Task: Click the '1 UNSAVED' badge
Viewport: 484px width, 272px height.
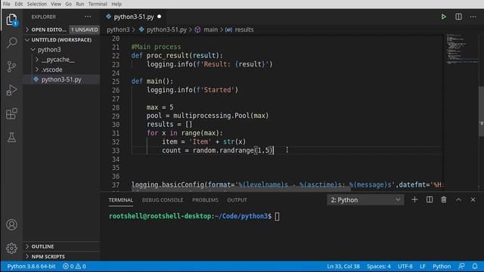Action: (84, 29)
